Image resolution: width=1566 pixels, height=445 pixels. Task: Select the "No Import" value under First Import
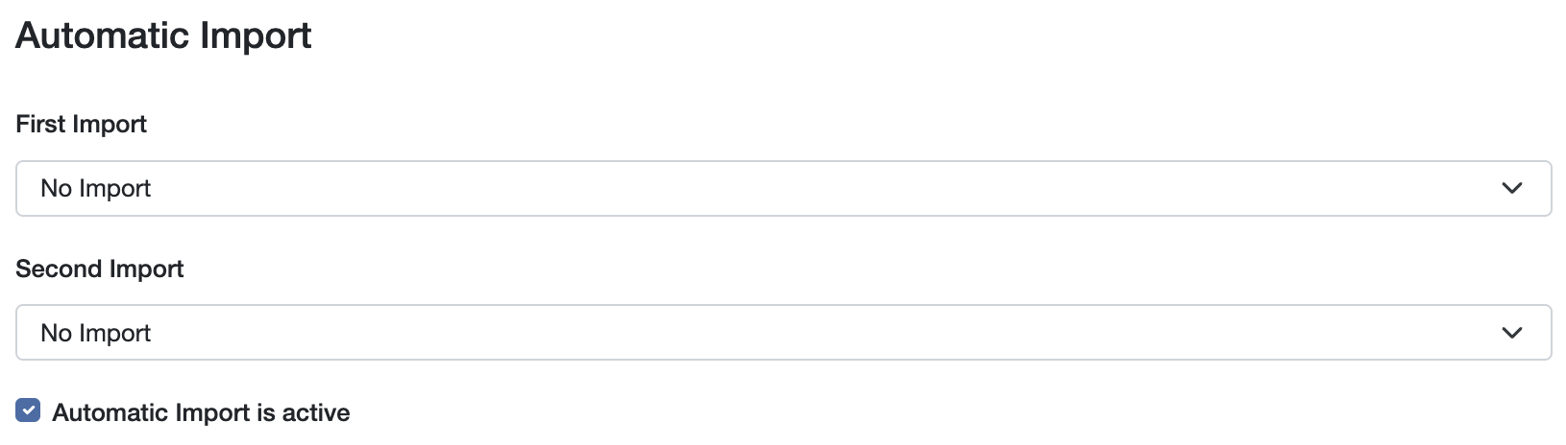[96, 188]
